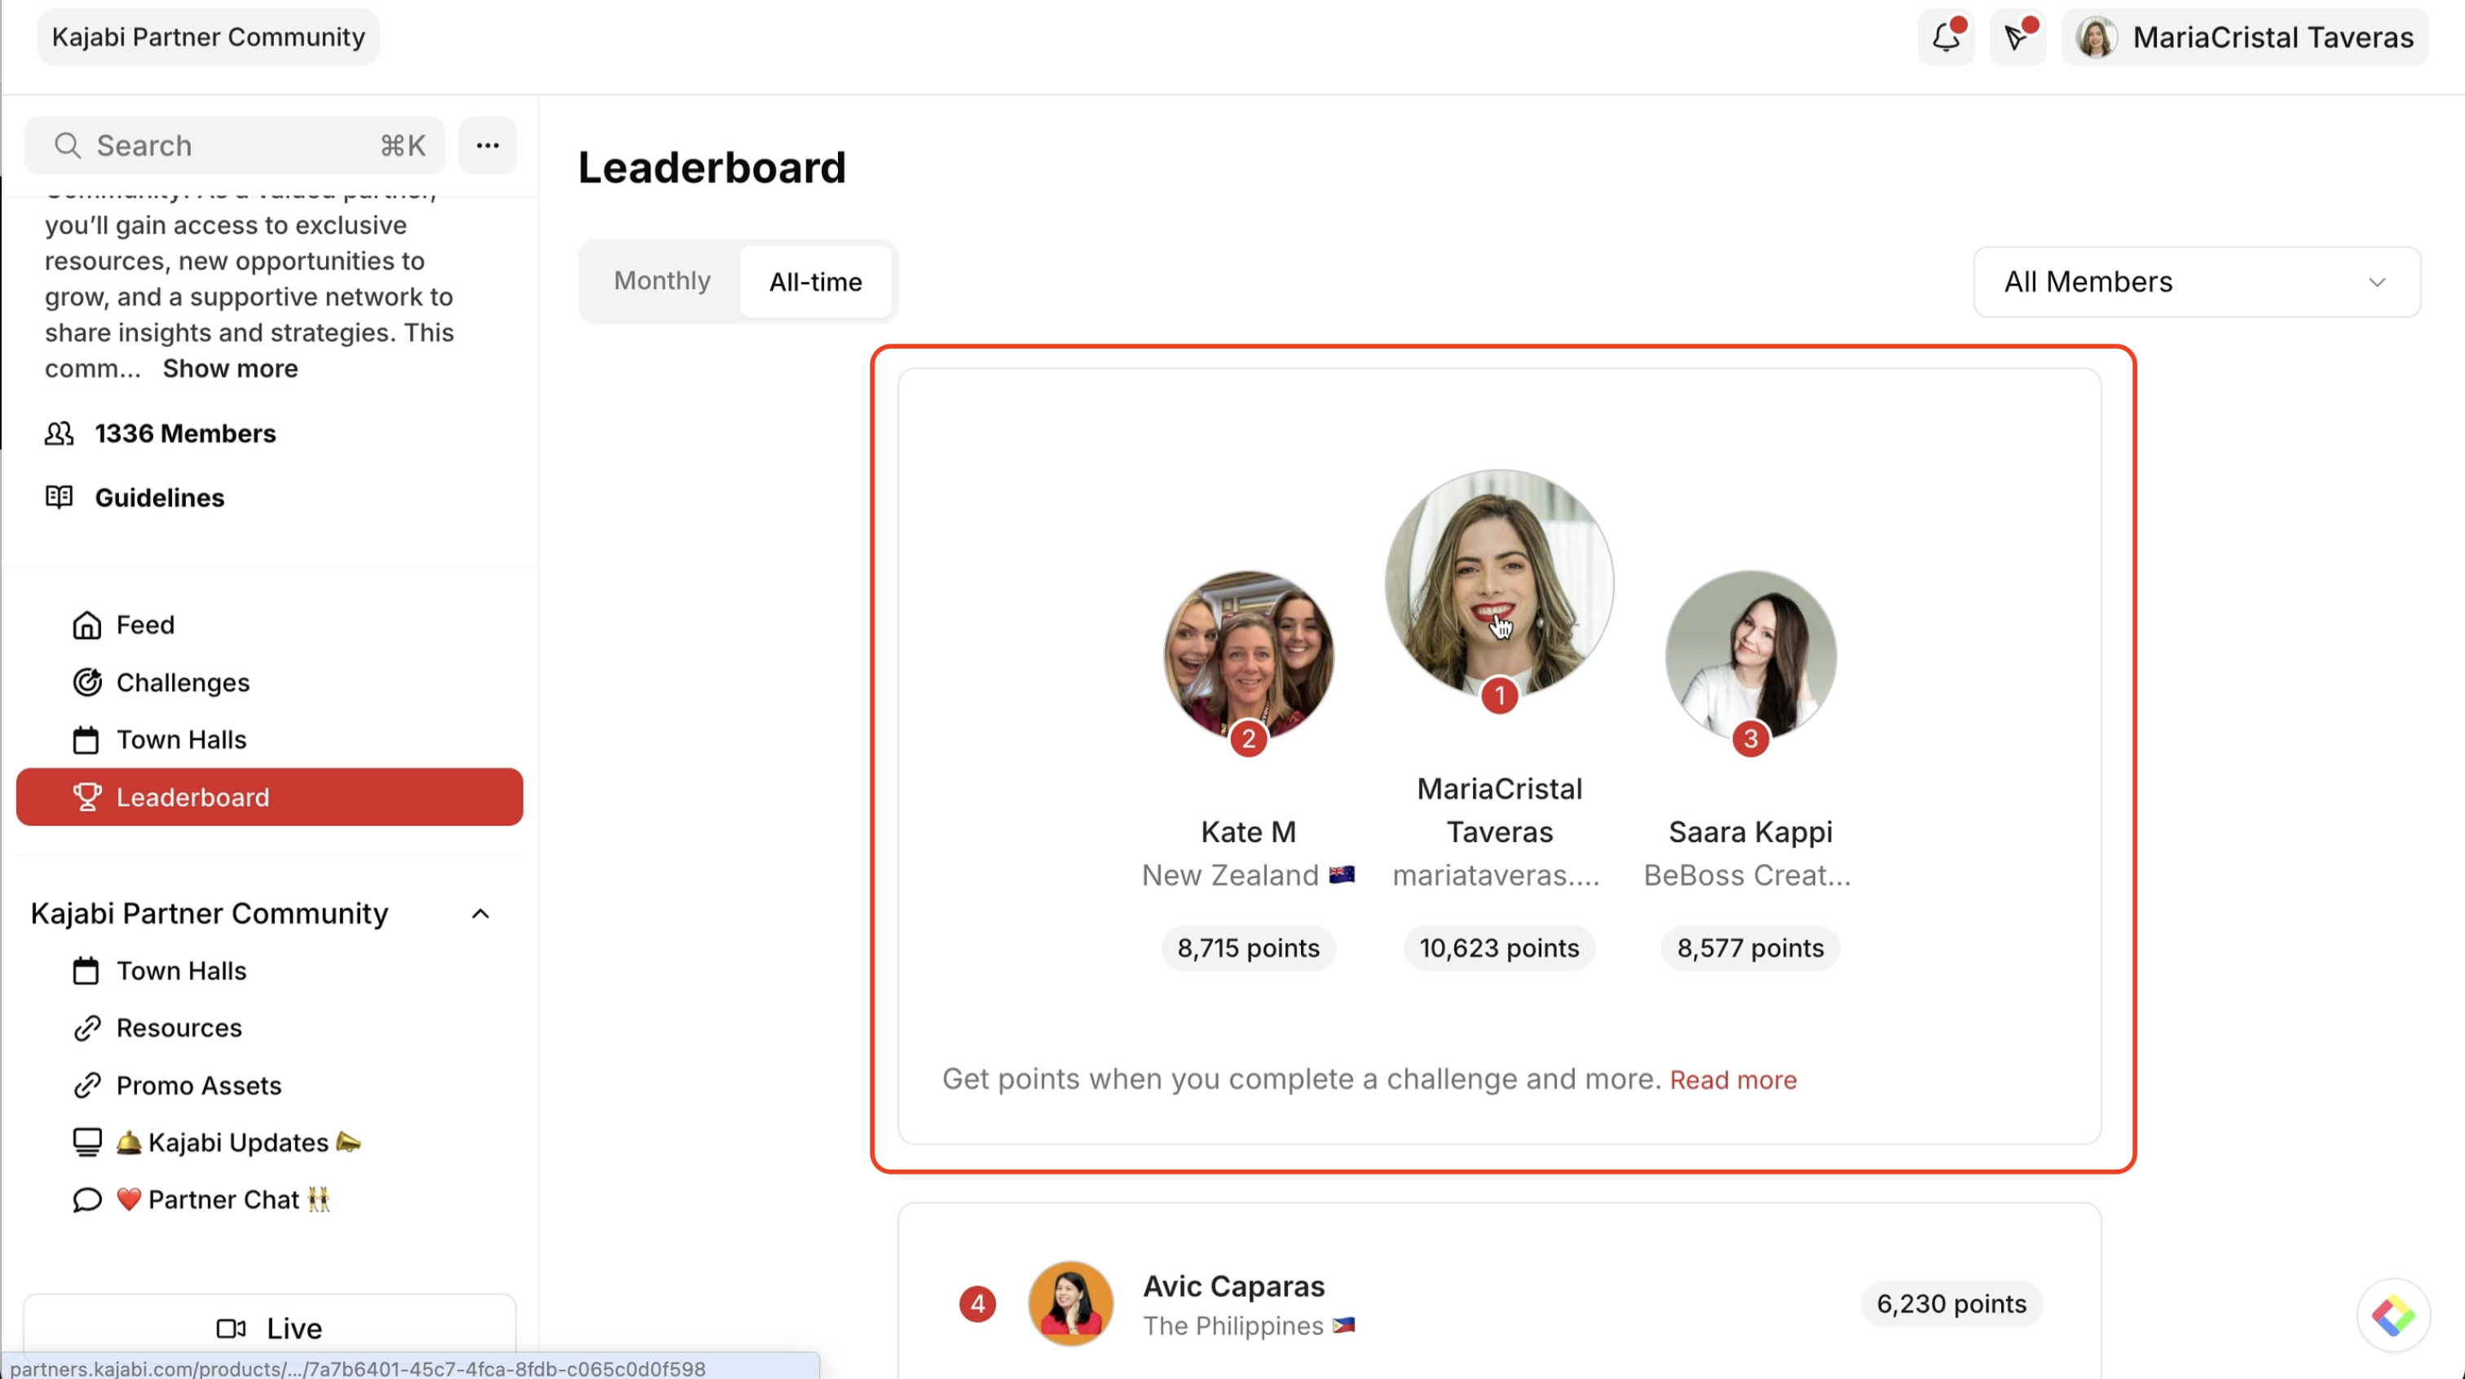
Task: Open the notifications bell
Action: pos(1946,37)
